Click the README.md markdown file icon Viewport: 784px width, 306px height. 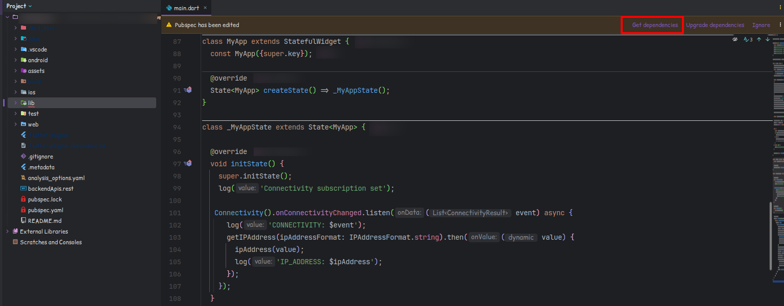23,221
